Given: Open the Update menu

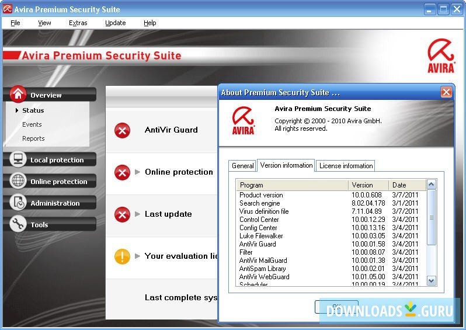Looking at the screenshot, I should [x=115, y=23].
